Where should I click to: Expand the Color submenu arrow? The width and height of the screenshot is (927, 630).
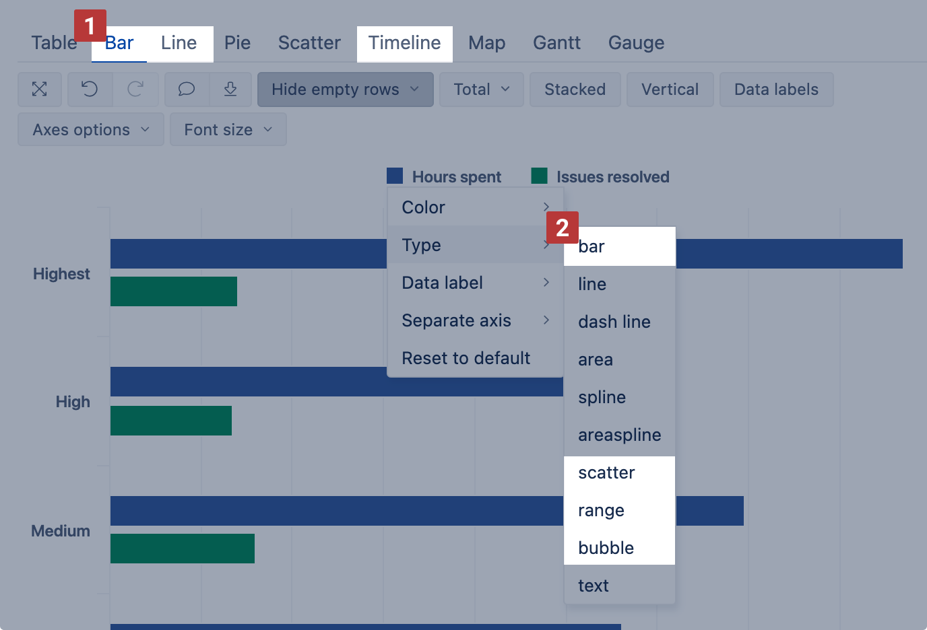[546, 207]
